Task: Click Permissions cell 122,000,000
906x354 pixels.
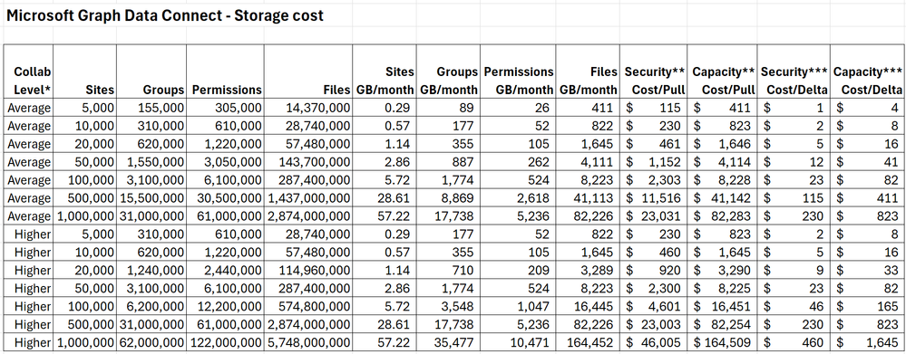Action: pos(225,343)
